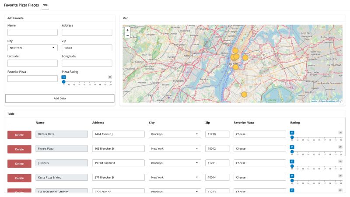Click rating slider handle for Keste Pizza & Vino
This screenshot has height=197, width=350.
coord(292,180)
